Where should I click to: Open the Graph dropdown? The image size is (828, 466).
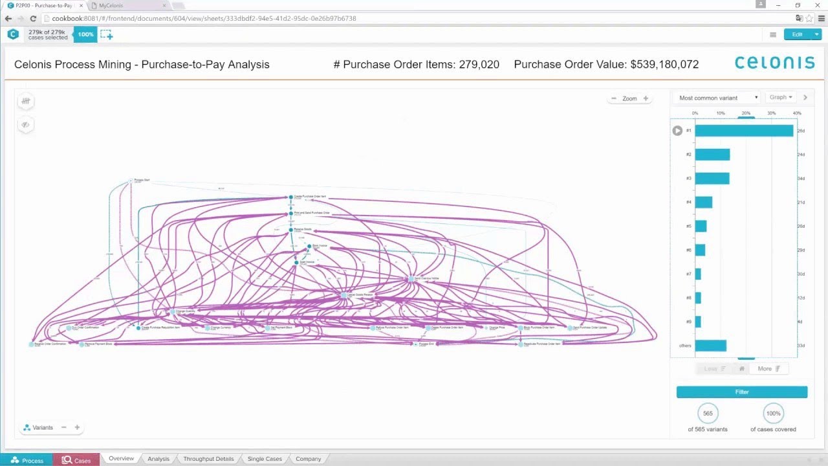[781, 98]
